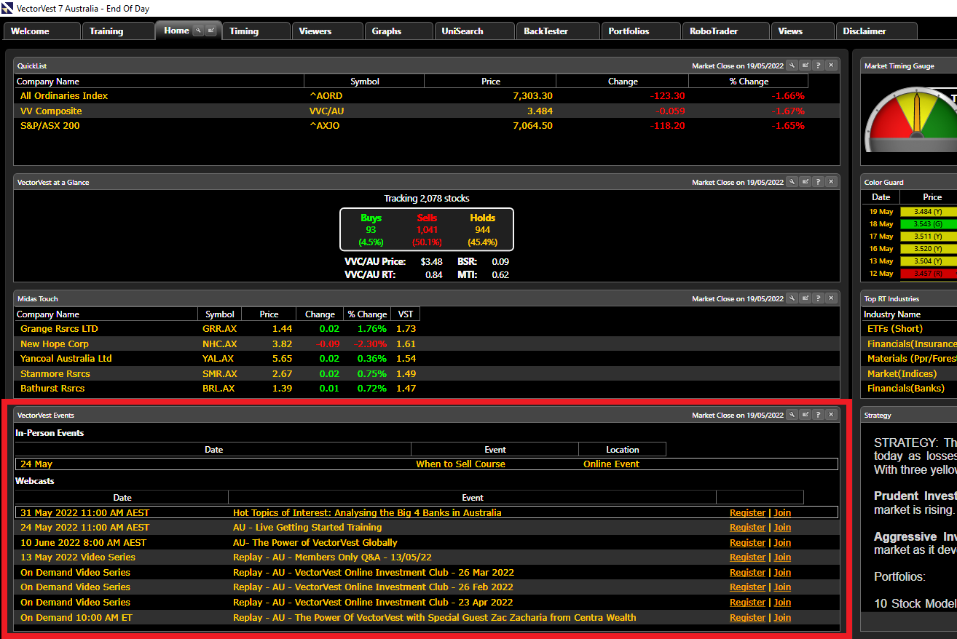
Task: Join Investment Club 26 Feb 2022 replay
Action: click(782, 587)
